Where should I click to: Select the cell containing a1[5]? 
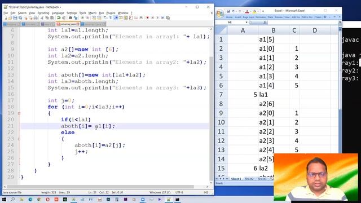tap(274, 39)
